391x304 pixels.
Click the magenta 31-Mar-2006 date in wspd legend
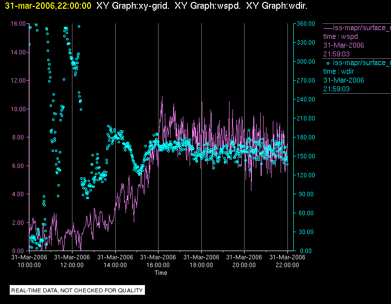tap(344, 45)
